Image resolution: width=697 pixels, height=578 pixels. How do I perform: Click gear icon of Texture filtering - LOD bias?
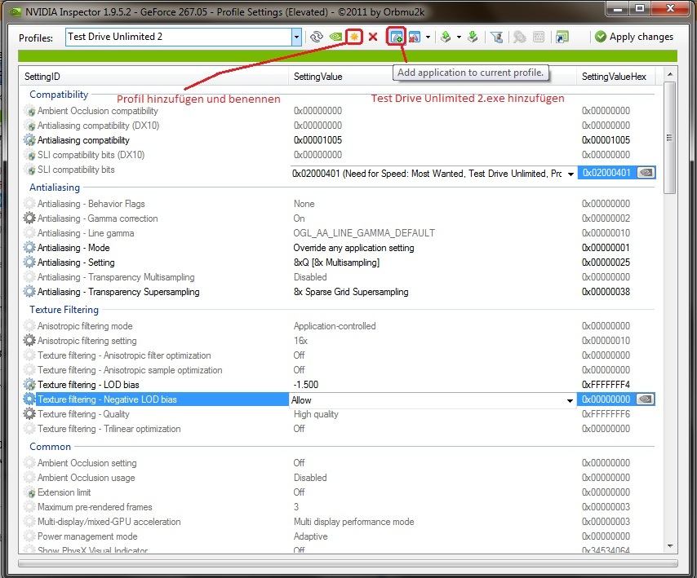coord(29,385)
